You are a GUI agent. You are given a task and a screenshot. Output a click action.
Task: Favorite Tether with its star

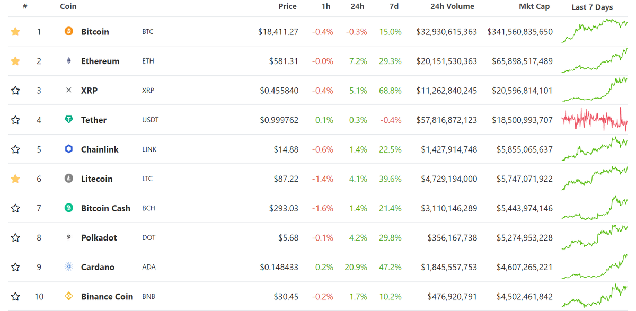15,120
